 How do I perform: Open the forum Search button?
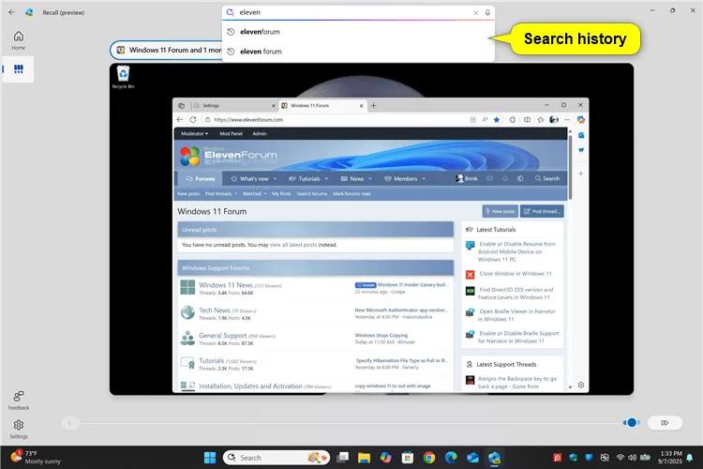pos(547,178)
